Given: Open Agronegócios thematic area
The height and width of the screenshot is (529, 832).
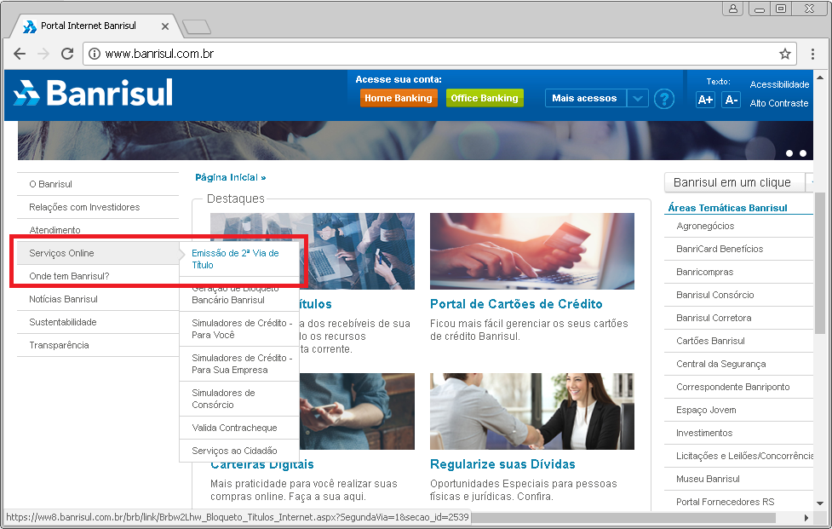Looking at the screenshot, I should coord(705,226).
